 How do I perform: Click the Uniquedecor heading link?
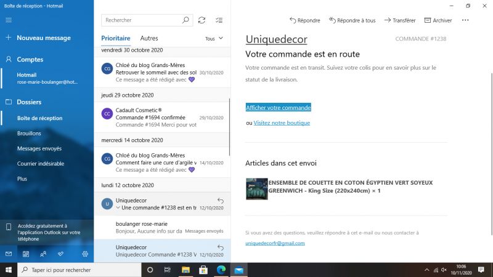coord(276,39)
